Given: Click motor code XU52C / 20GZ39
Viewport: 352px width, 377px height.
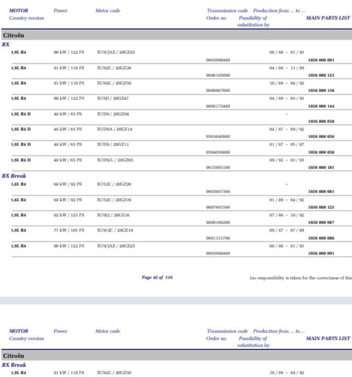Looking at the screenshot, I should (x=114, y=200).
